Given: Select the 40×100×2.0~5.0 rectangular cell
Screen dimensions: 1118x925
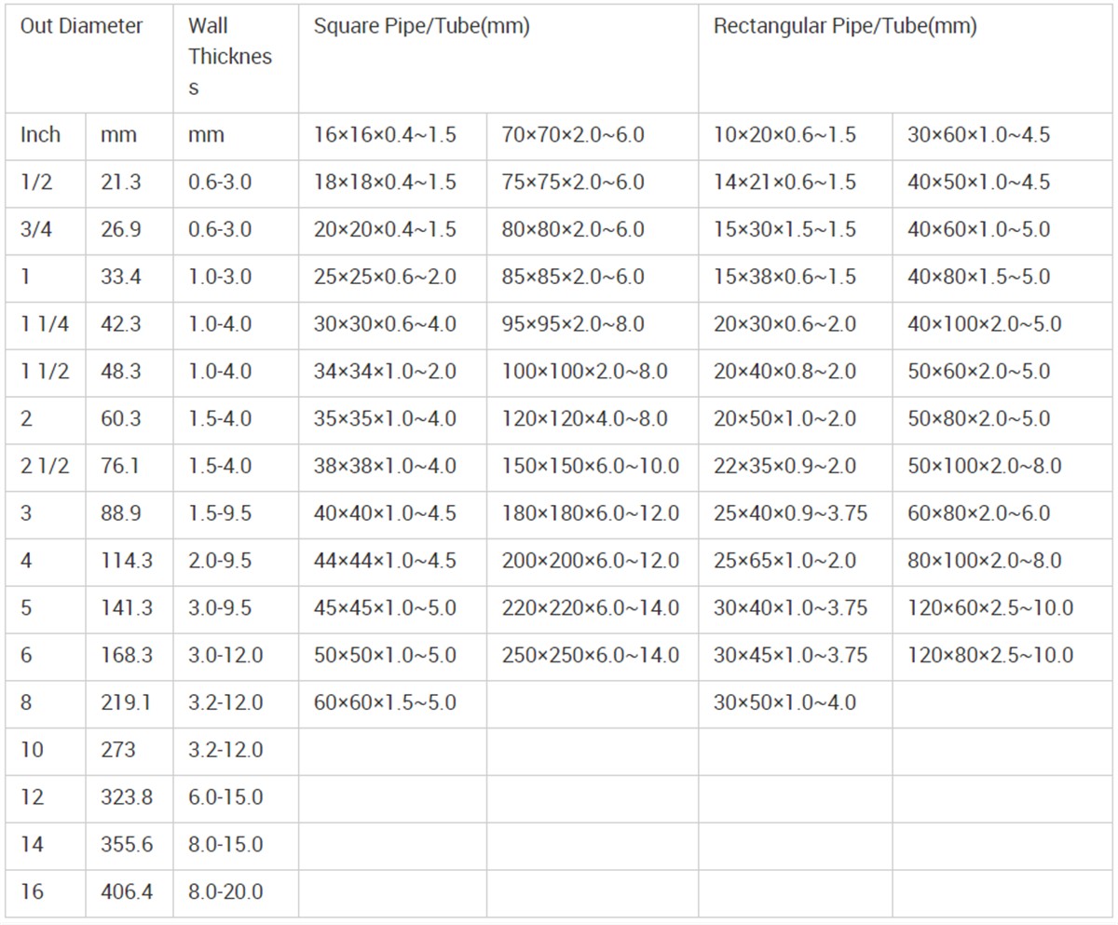Looking at the screenshot, I should tap(985, 324).
